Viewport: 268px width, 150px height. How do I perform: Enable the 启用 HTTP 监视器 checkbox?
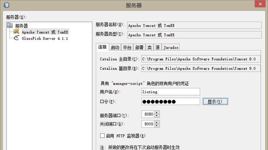pos(102,135)
